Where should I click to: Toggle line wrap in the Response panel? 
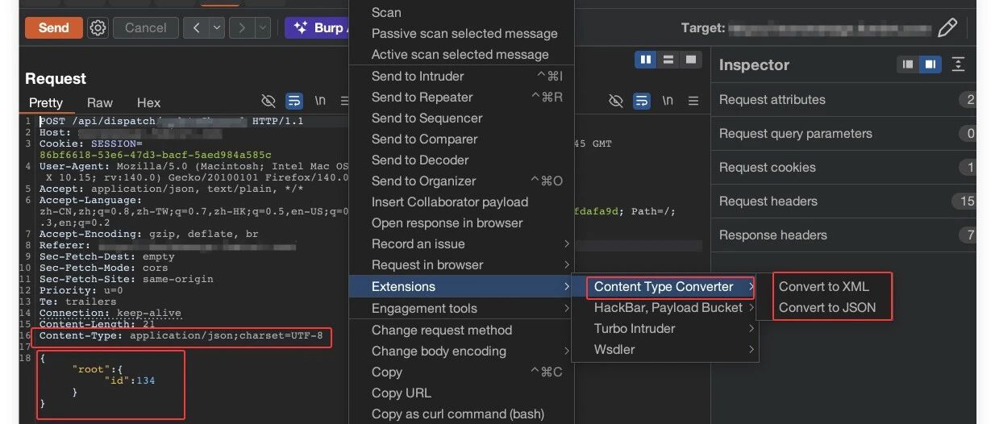642,101
